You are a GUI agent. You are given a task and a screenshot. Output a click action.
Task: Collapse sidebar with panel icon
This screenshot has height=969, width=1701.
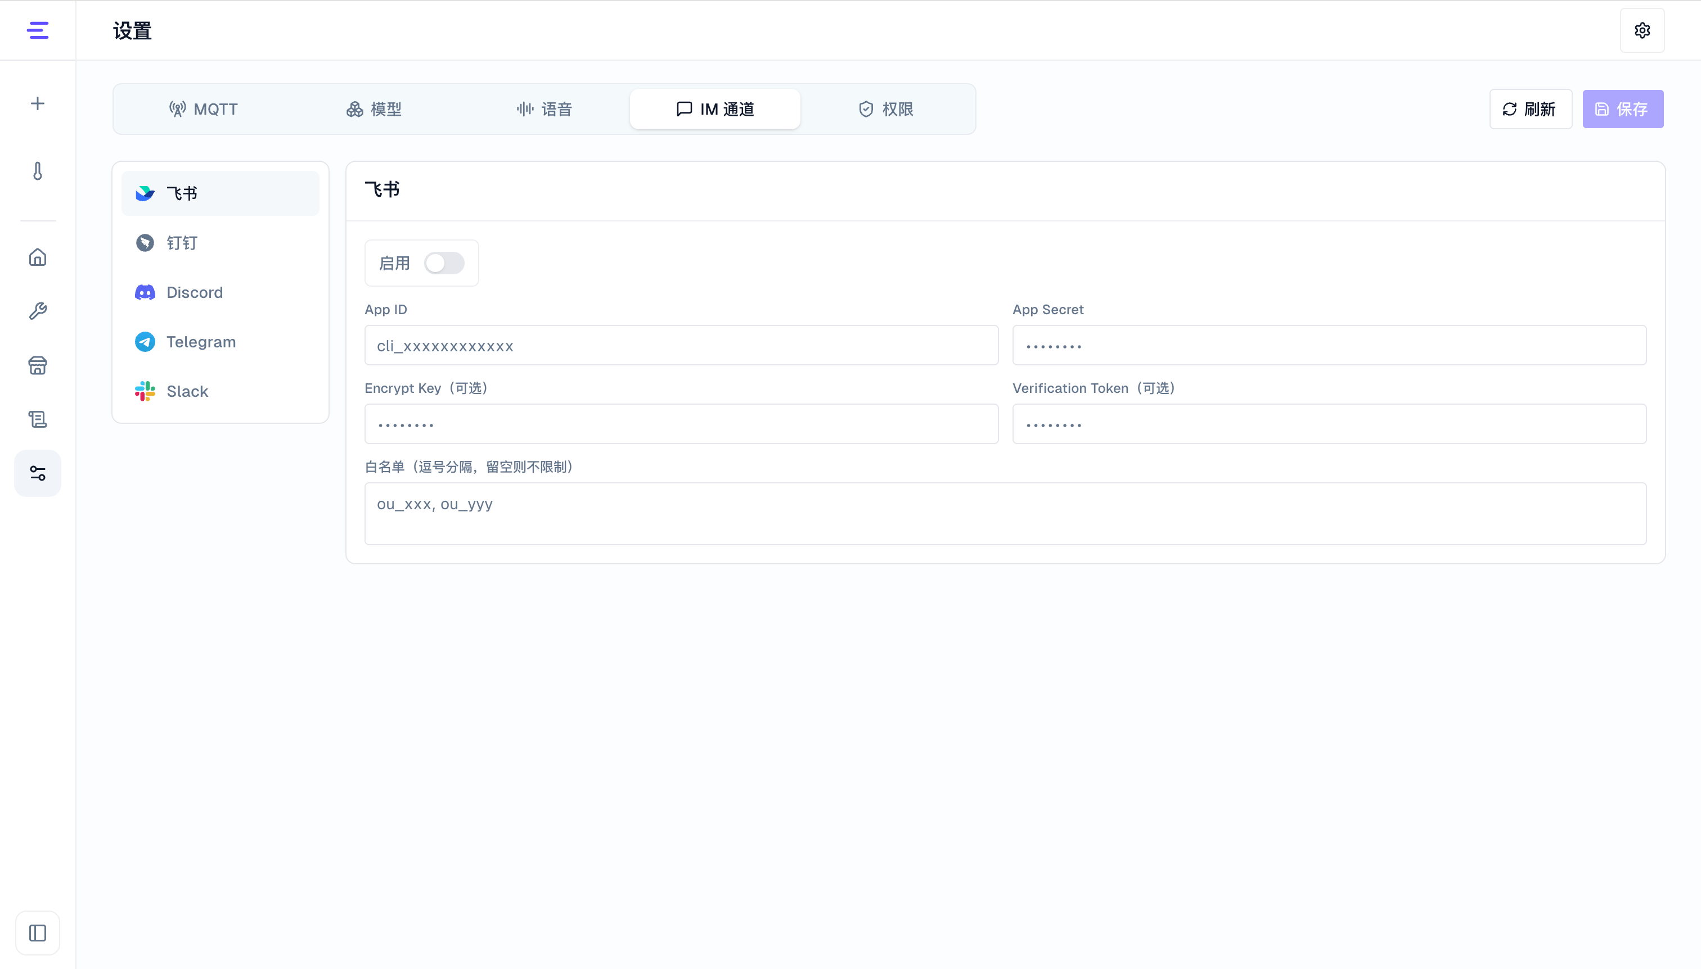pos(37,932)
